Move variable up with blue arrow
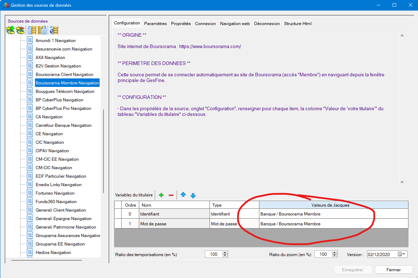 [x=183, y=195]
